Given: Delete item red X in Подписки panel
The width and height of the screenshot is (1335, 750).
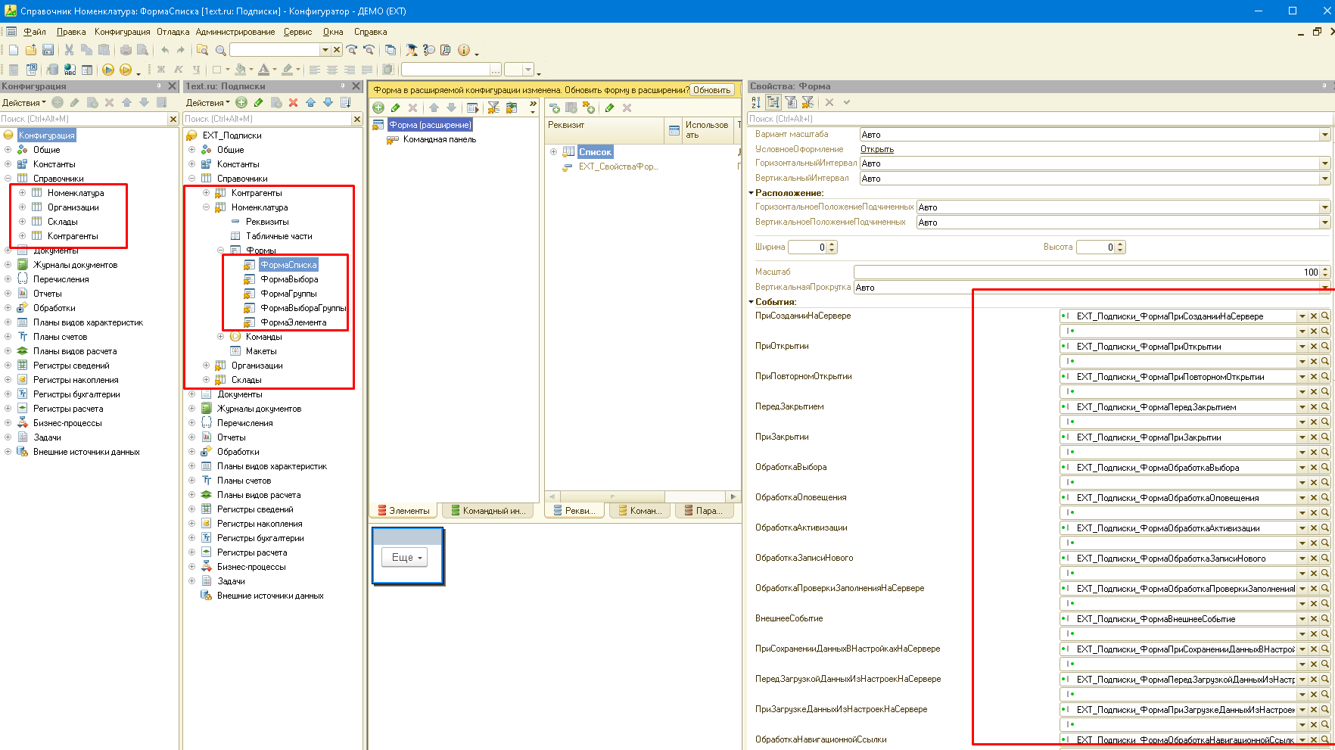Looking at the screenshot, I should point(293,102).
